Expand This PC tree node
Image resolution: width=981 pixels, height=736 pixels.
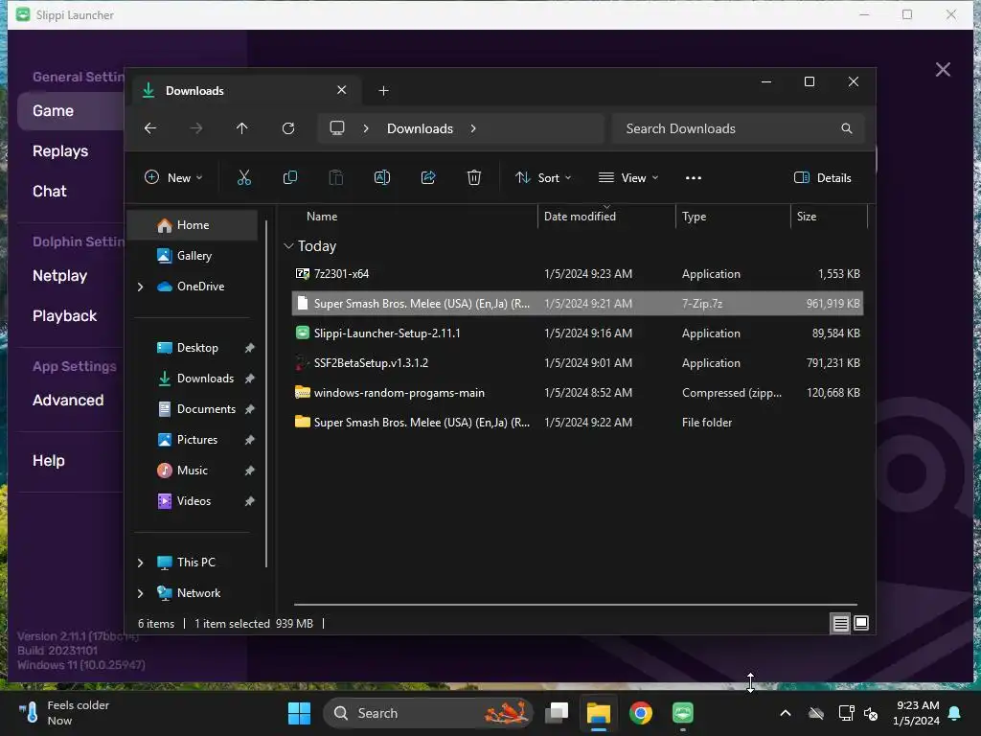[140, 563]
